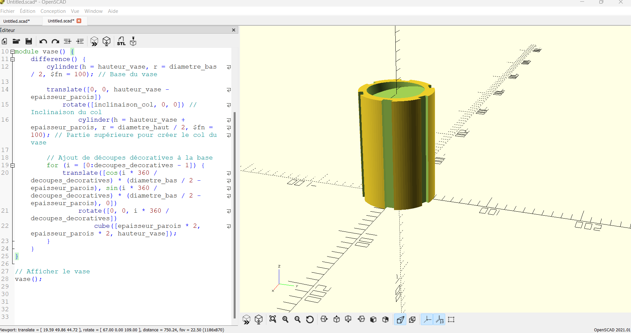Collapse the for loop on line 19

point(13,166)
